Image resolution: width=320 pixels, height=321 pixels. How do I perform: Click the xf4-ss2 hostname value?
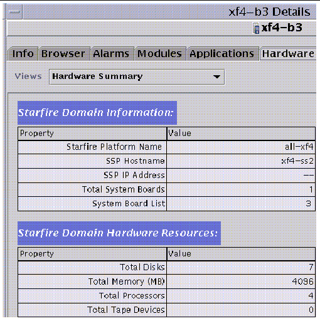tap(297, 161)
